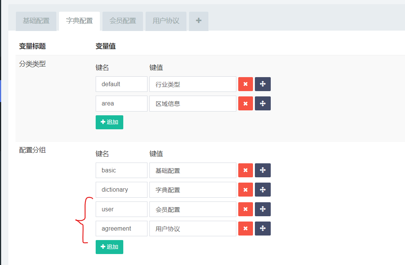Delete the "basic" row with red X
The width and height of the screenshot is (405, 265).
245,170
